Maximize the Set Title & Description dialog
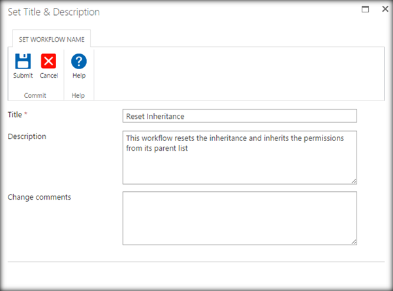 point(366,10)
